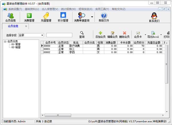Select 01-常客 tree item

point(16,44)
